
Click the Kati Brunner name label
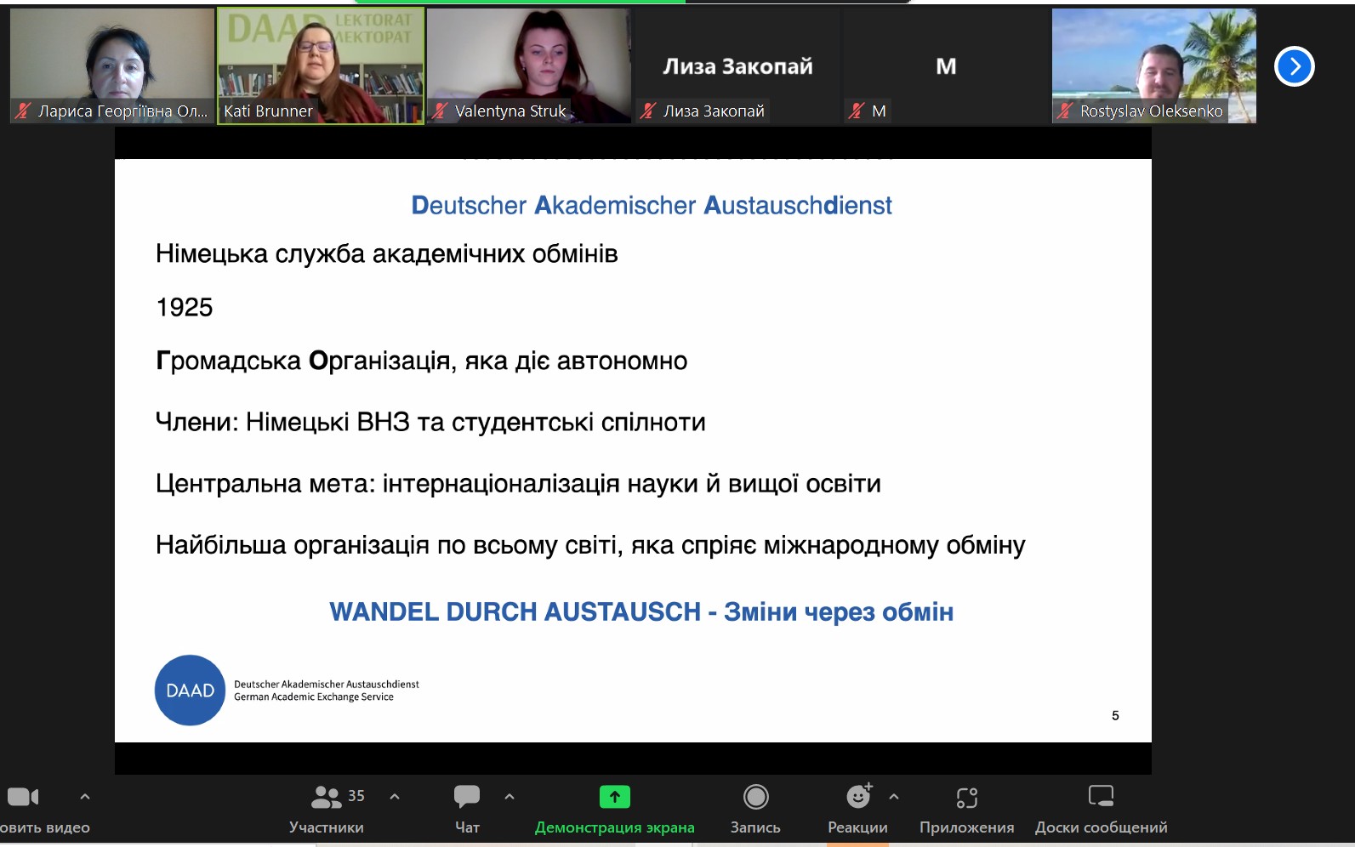click(x=268, y=111)
